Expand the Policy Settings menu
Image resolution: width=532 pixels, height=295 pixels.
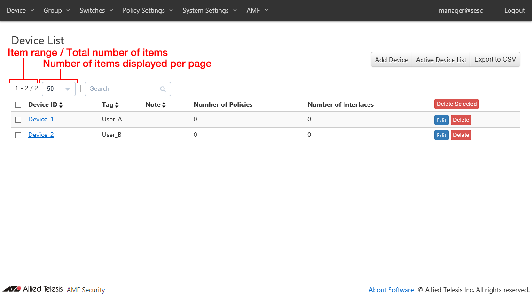(x=148, y=10)
